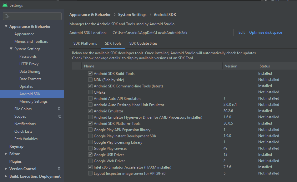This screenshot has width=297, height=182.
Task: Open Appearance settings page
Action: click(x=24, y=34)
